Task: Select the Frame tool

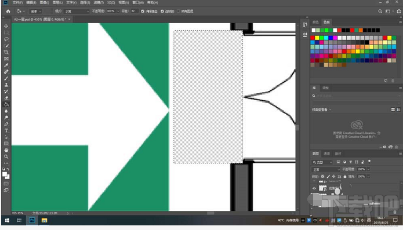Action: [x=6, y=59]
